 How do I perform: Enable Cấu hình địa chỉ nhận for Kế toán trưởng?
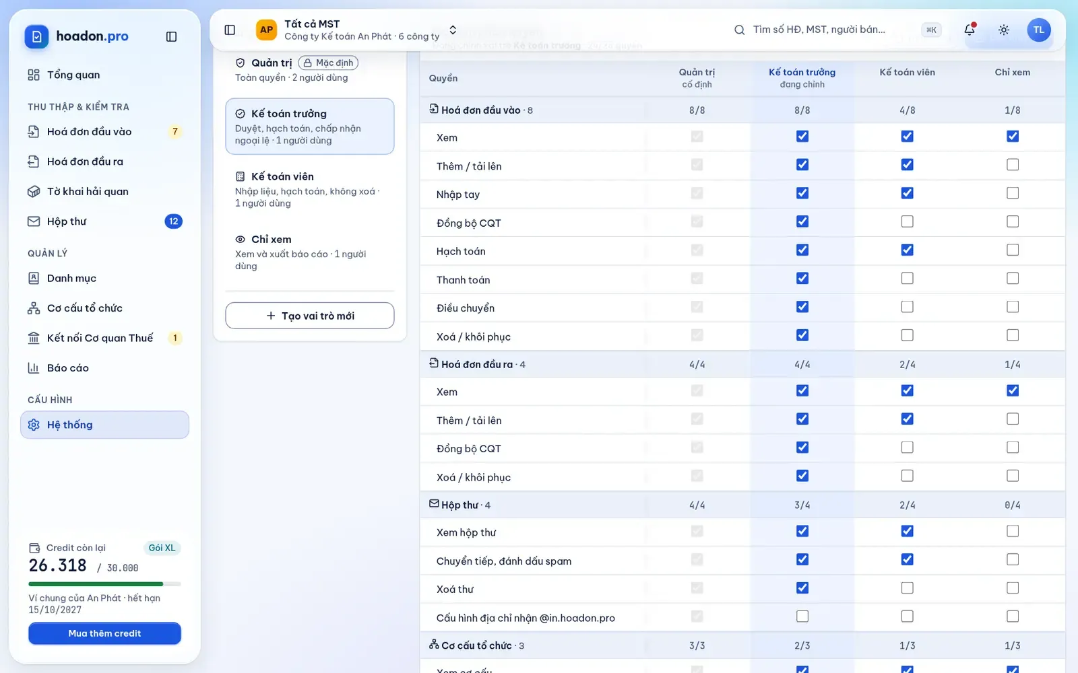(x=802, y=616)
